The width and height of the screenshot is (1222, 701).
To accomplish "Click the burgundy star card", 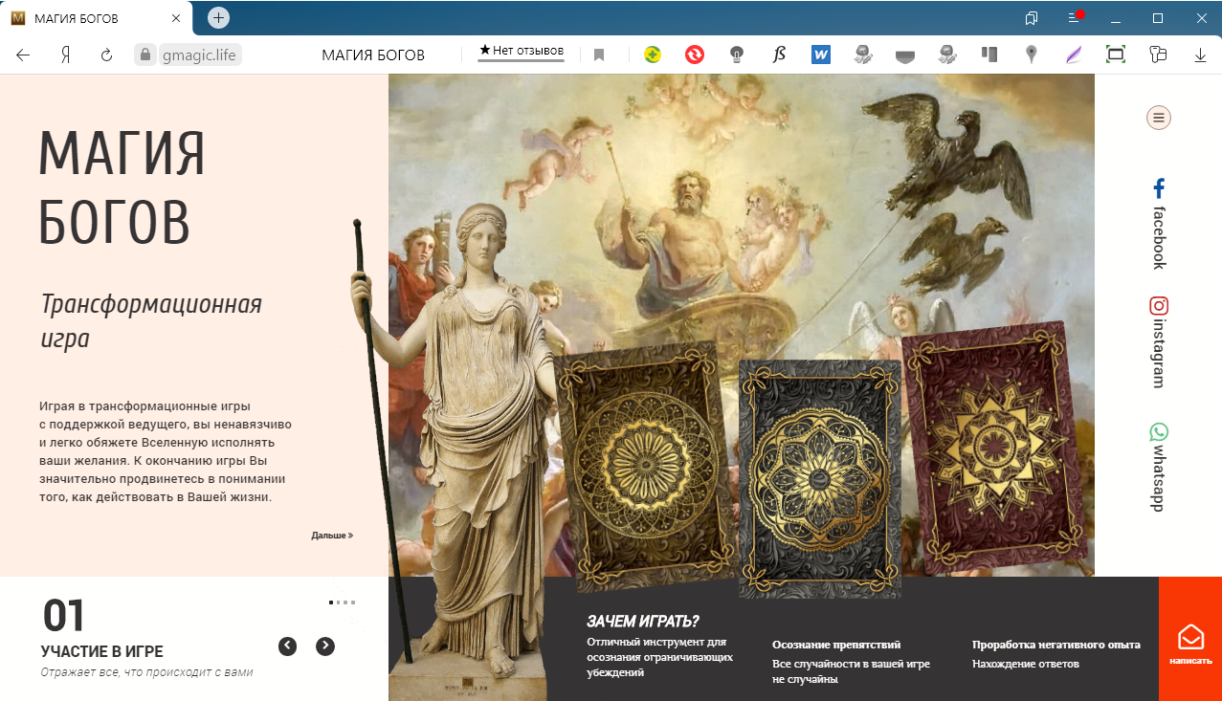I will (996, 449).
